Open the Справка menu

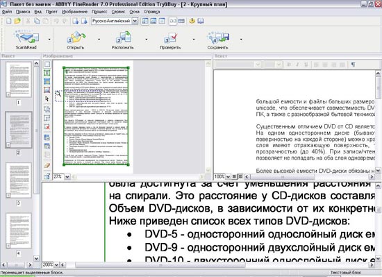pos(151,12)
